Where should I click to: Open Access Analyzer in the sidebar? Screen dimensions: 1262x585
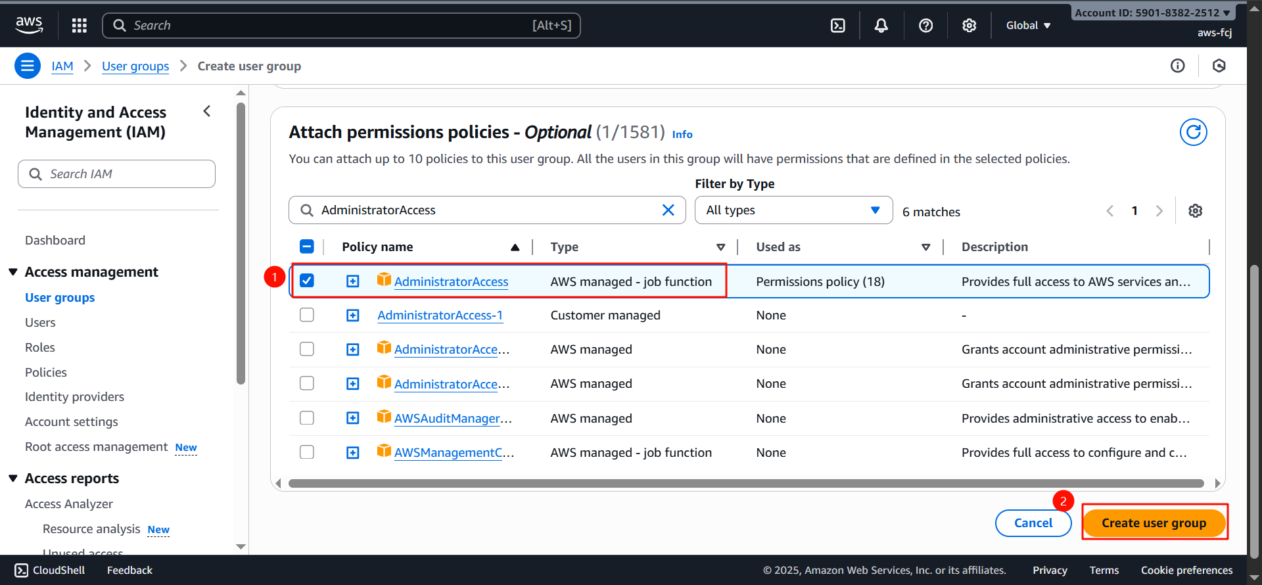coord(69,504)
